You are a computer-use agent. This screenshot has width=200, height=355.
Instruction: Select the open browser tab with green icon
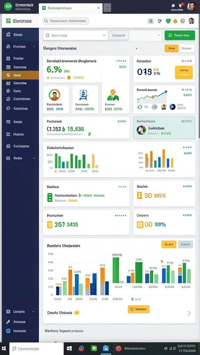(x=70, y=8)
